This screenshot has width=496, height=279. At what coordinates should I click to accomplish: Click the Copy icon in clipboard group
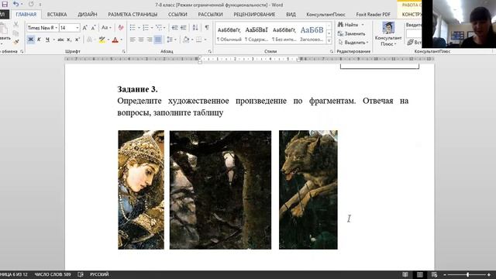15,33
